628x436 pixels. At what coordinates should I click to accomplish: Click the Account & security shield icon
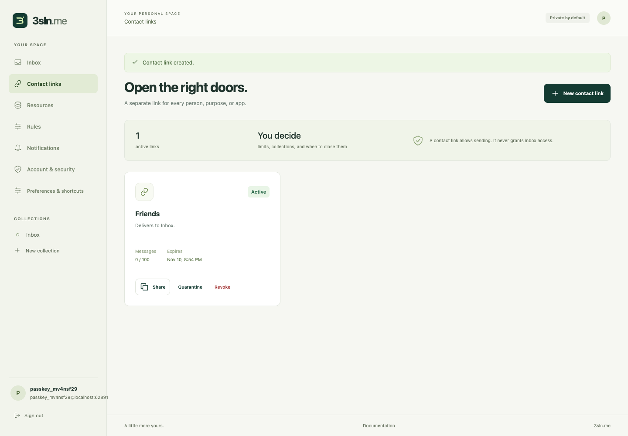(x=18, y=169)
